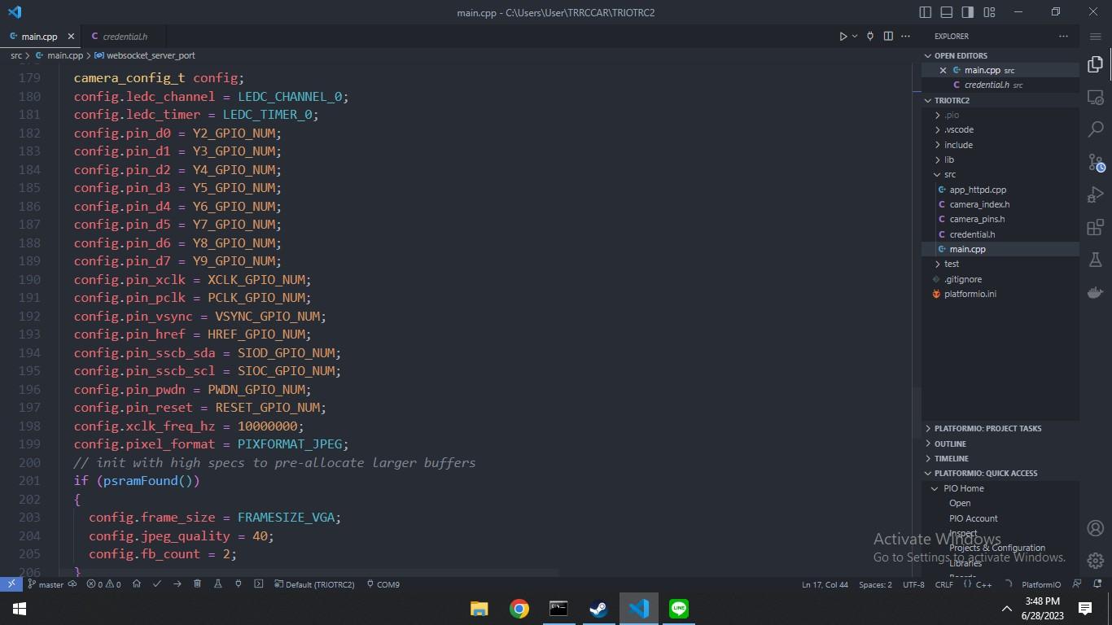Select the COM9 serial port in status bar
1112x625 pixels.
(x=383, y=584)
